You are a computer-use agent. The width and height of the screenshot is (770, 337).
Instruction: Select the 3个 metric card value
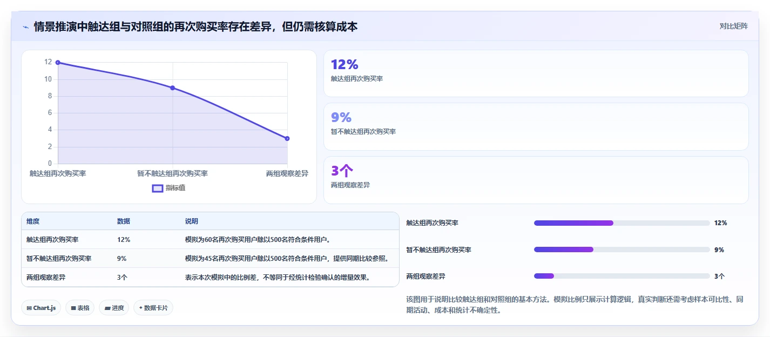tap(342, 171)
